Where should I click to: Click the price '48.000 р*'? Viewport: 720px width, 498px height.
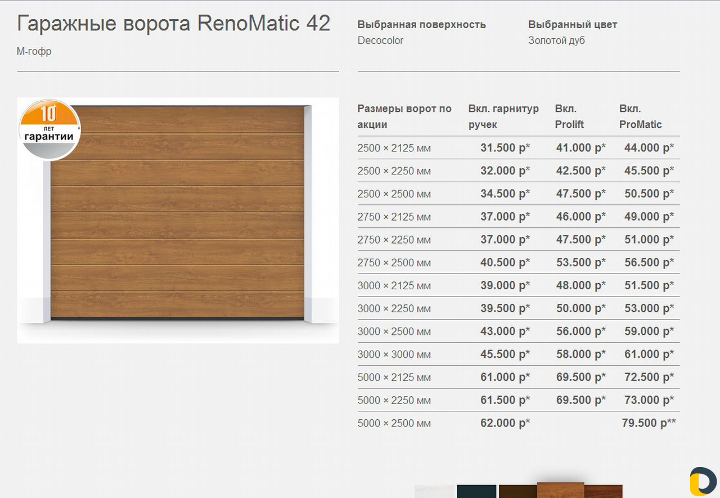[581, 285]
